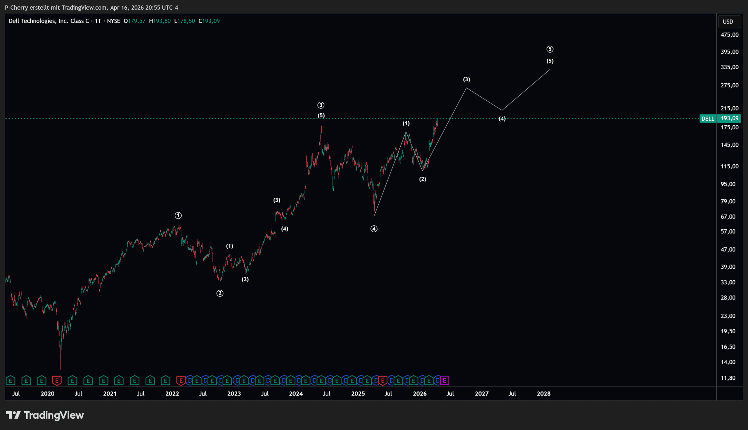Open the TradingView logo link
Screen dimensions: 748x430
pyautogui.click(x=45, y=415)
